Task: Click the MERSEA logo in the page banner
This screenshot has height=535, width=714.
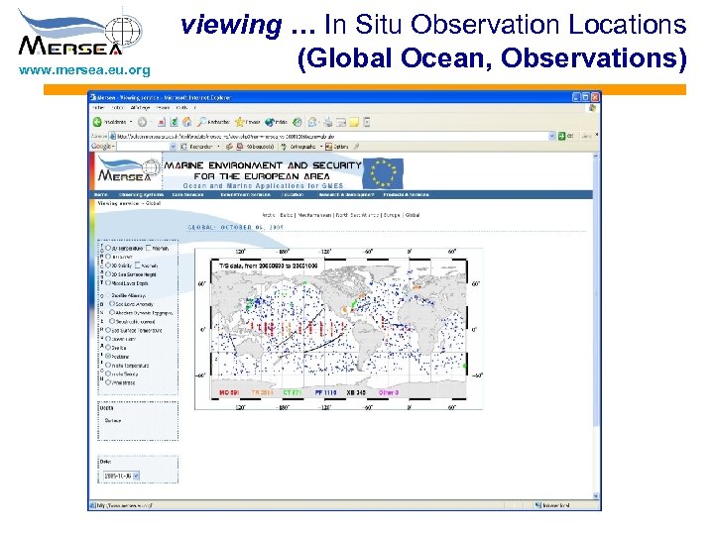Action: click(x=128, y=170)
